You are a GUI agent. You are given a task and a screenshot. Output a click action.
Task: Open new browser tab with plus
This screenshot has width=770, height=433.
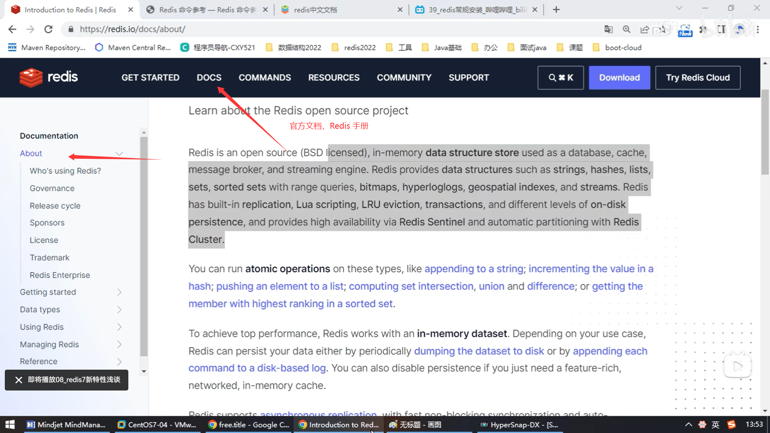tap(556, 10)
